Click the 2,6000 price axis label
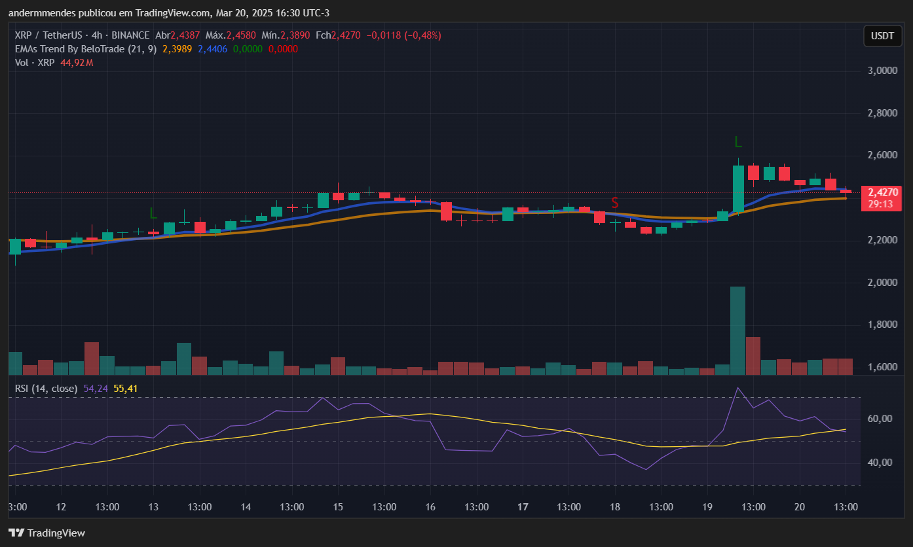This screenshot has width=913, height=547. 882,156
